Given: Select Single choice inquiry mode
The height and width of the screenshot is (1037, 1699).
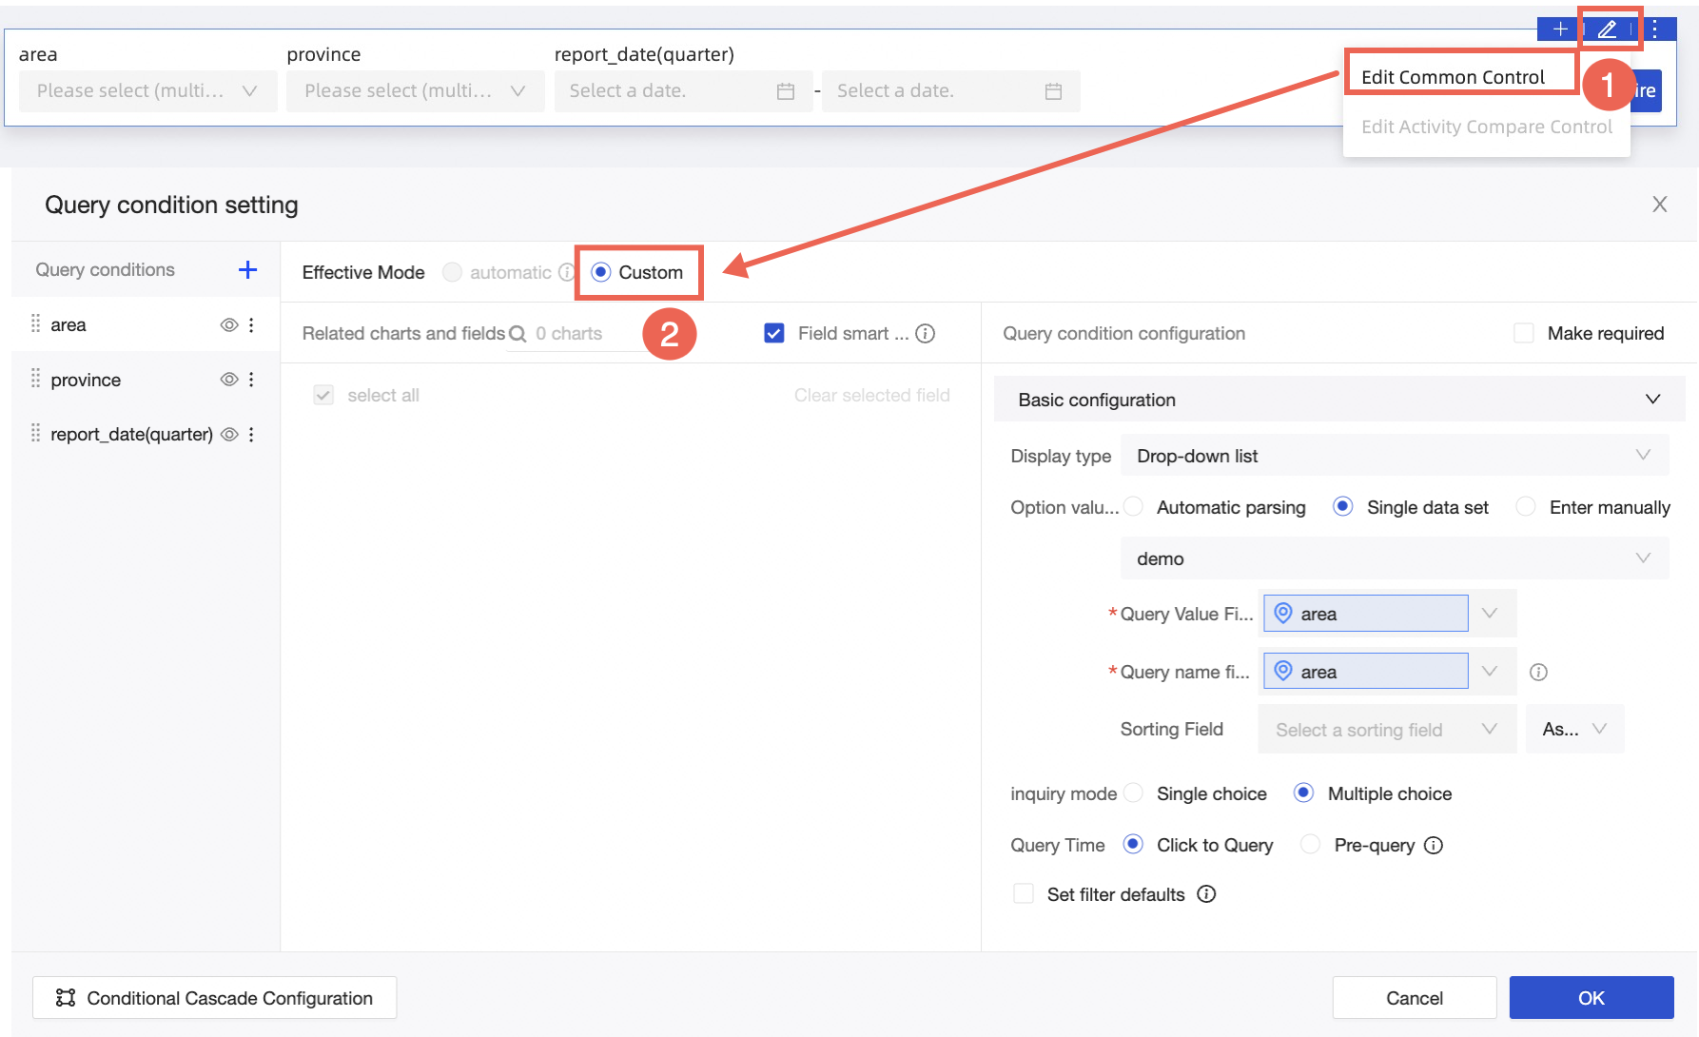Looking at the screenshot, I should pos(1134,792).
